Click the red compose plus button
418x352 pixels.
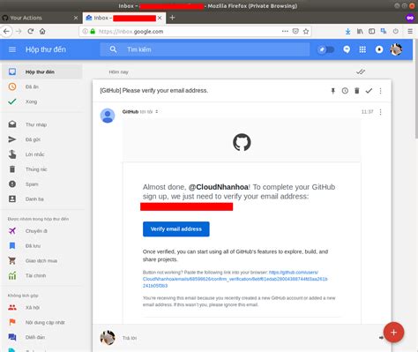(x=393, y=333)
